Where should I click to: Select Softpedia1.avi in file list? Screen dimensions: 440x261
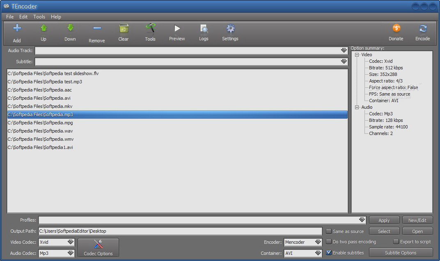pos(177,147)
